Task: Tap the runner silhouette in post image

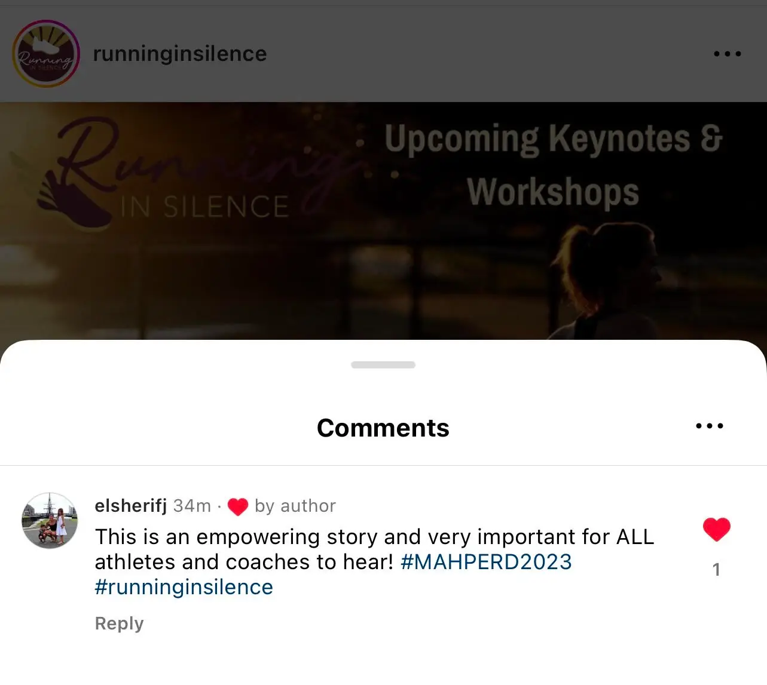Action: coord(604,281)
